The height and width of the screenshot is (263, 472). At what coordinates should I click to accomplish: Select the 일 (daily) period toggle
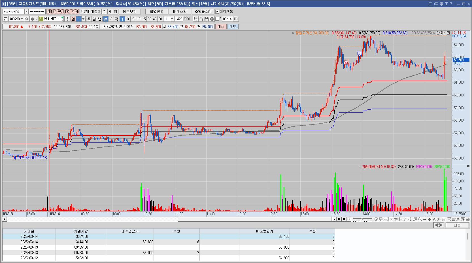(x=73, y=19)
